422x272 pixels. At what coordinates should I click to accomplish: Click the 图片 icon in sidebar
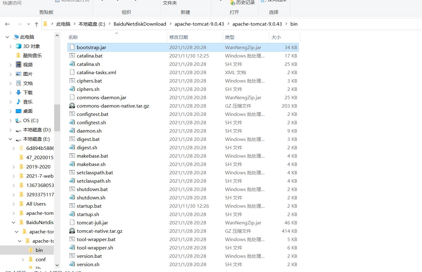coord(19,74)
